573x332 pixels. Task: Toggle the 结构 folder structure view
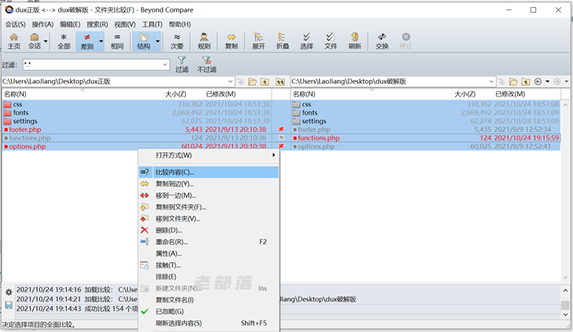[x=143, y=41]
